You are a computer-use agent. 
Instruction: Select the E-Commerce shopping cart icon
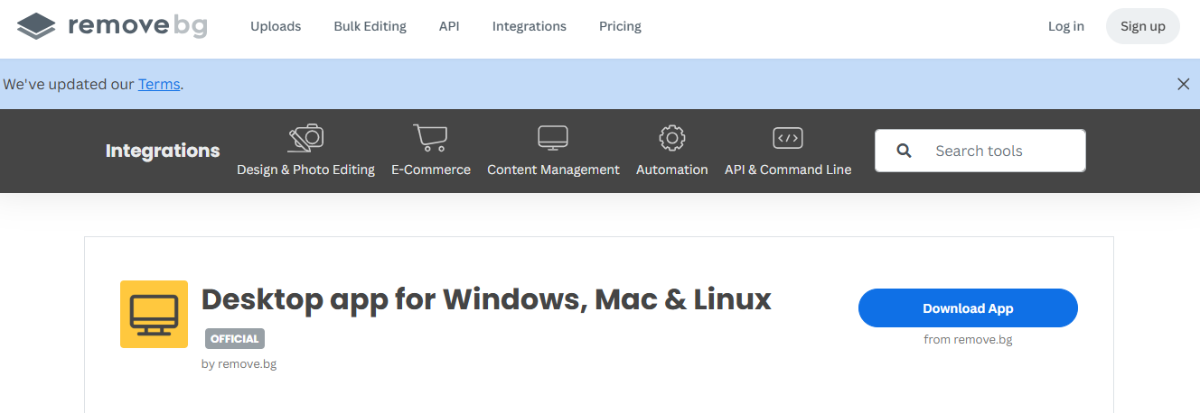pyautogui.click(x=430, y=138)
